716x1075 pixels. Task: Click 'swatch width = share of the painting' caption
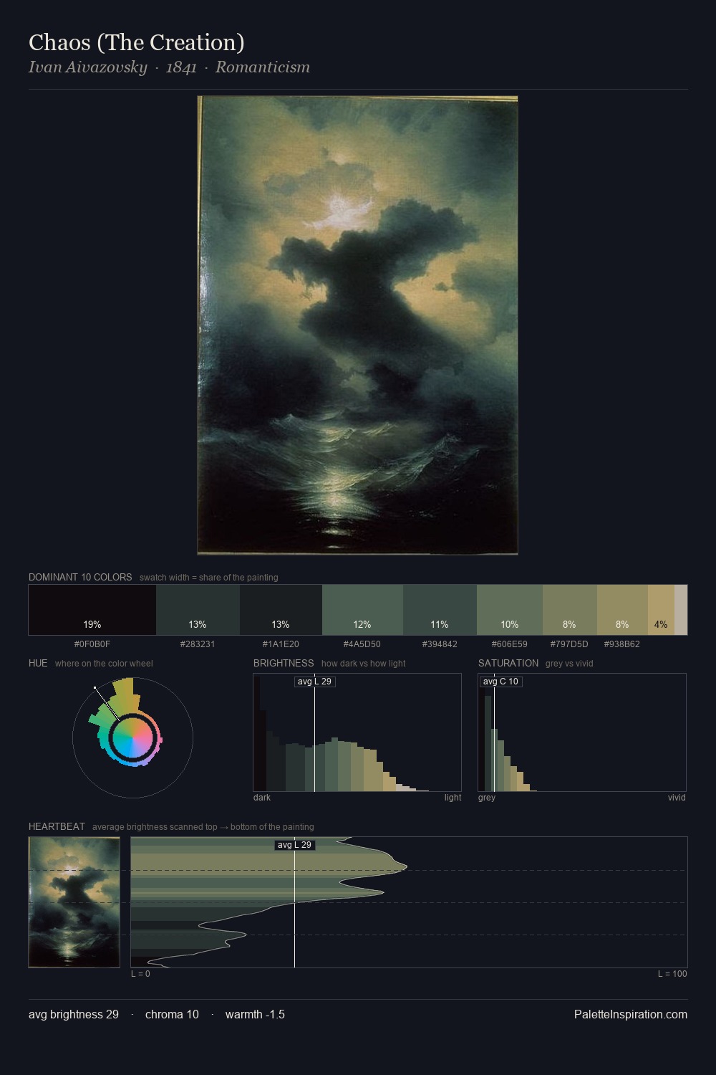[x=209, y=578]
